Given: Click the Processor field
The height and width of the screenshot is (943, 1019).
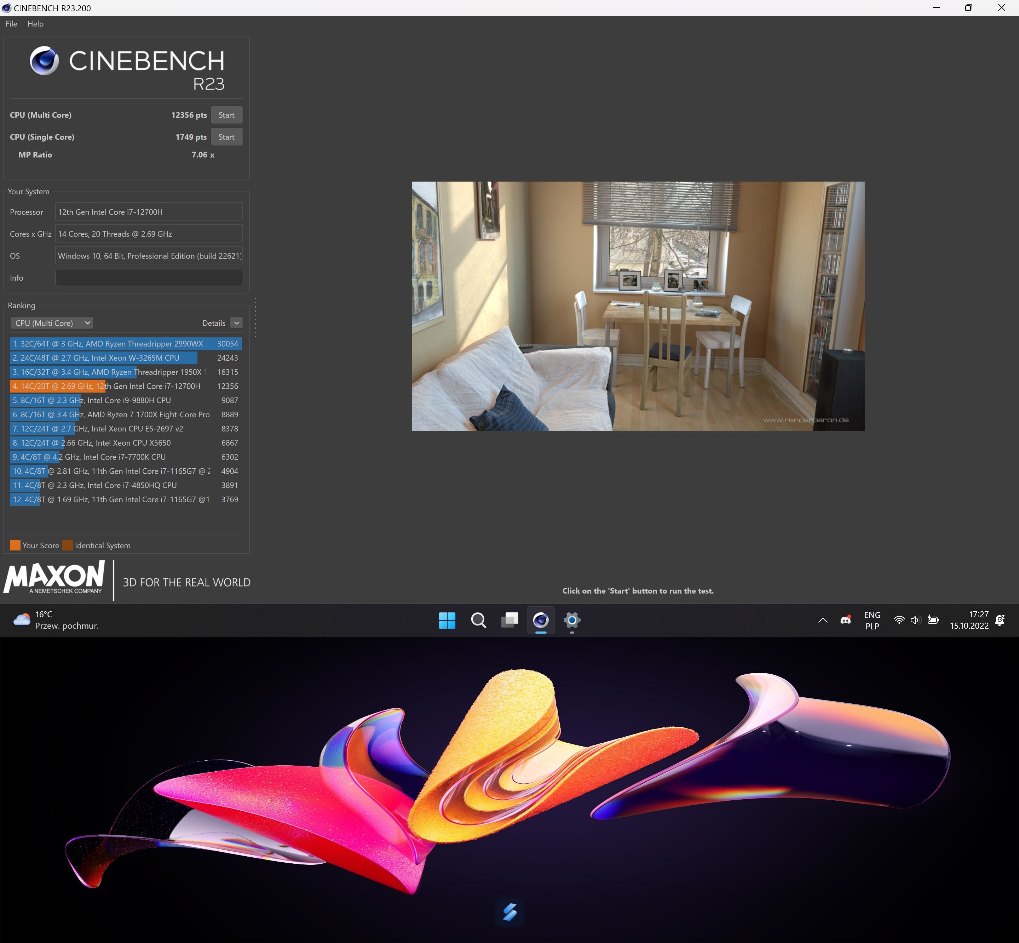Looking at the screenshot, I should [148, 212].
